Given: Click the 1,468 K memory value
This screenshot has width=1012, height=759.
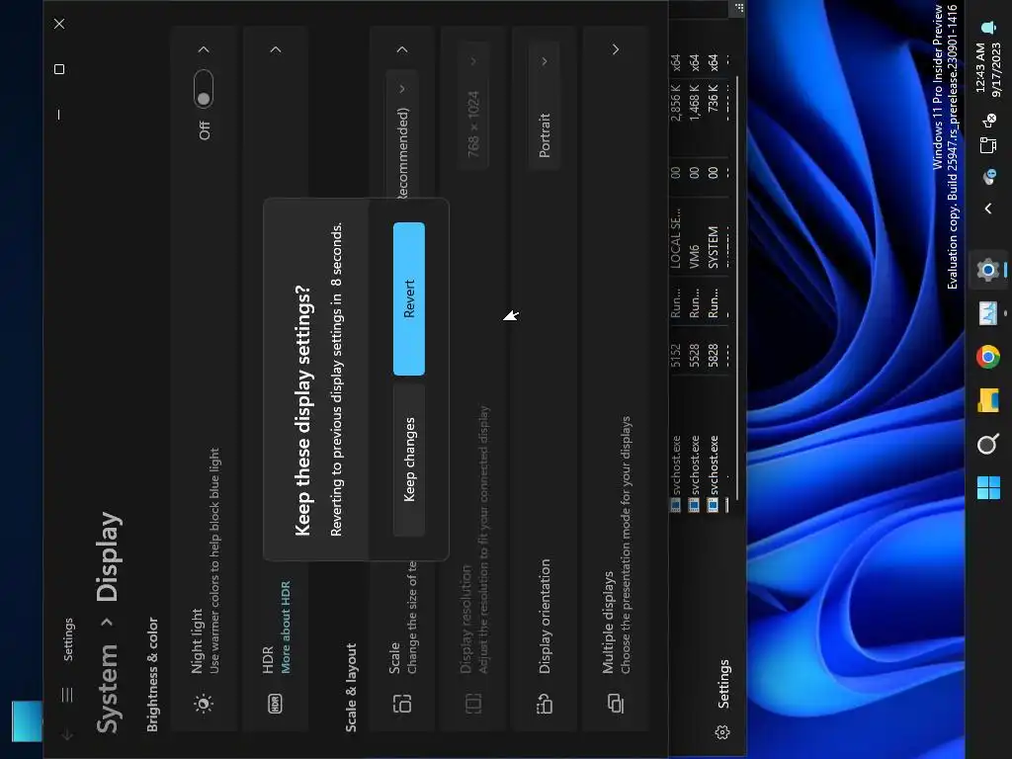Looking at the screenshot, I should click(x=694, y=103).
